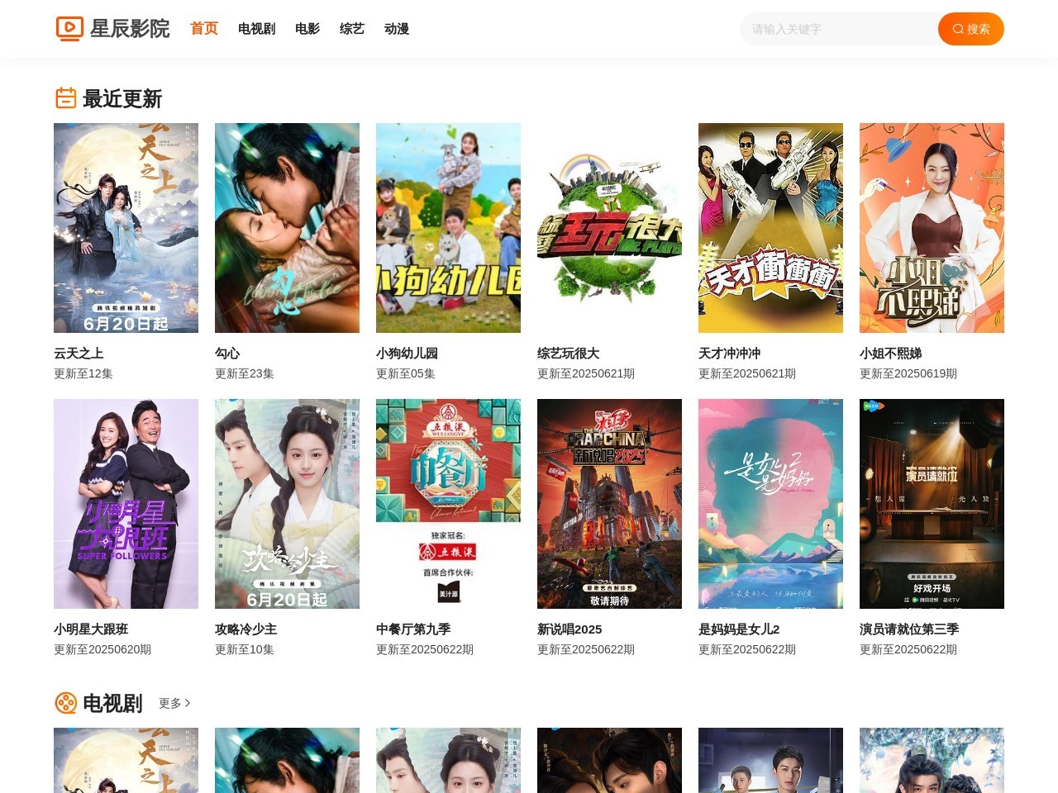This screenshot has height=793, width=1058.
Task: Go to the 电影 nav item
Action: click(x=307, y=29)
